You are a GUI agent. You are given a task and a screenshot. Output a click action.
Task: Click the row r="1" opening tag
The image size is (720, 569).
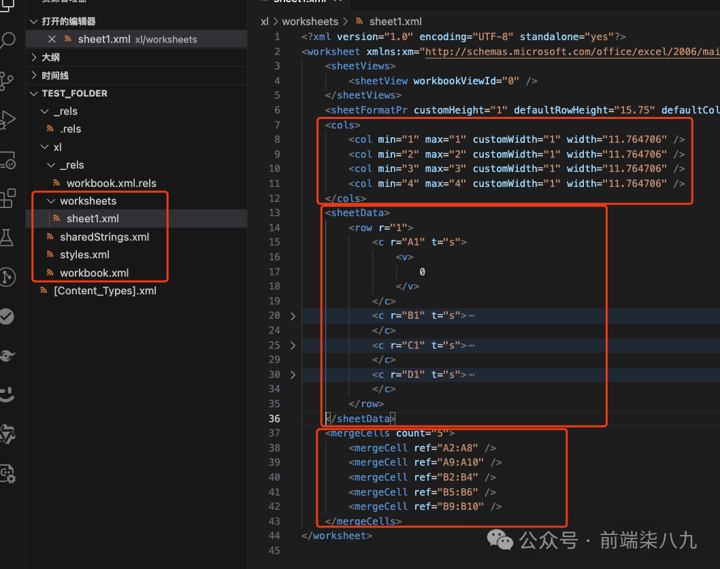tap(380, 228)
